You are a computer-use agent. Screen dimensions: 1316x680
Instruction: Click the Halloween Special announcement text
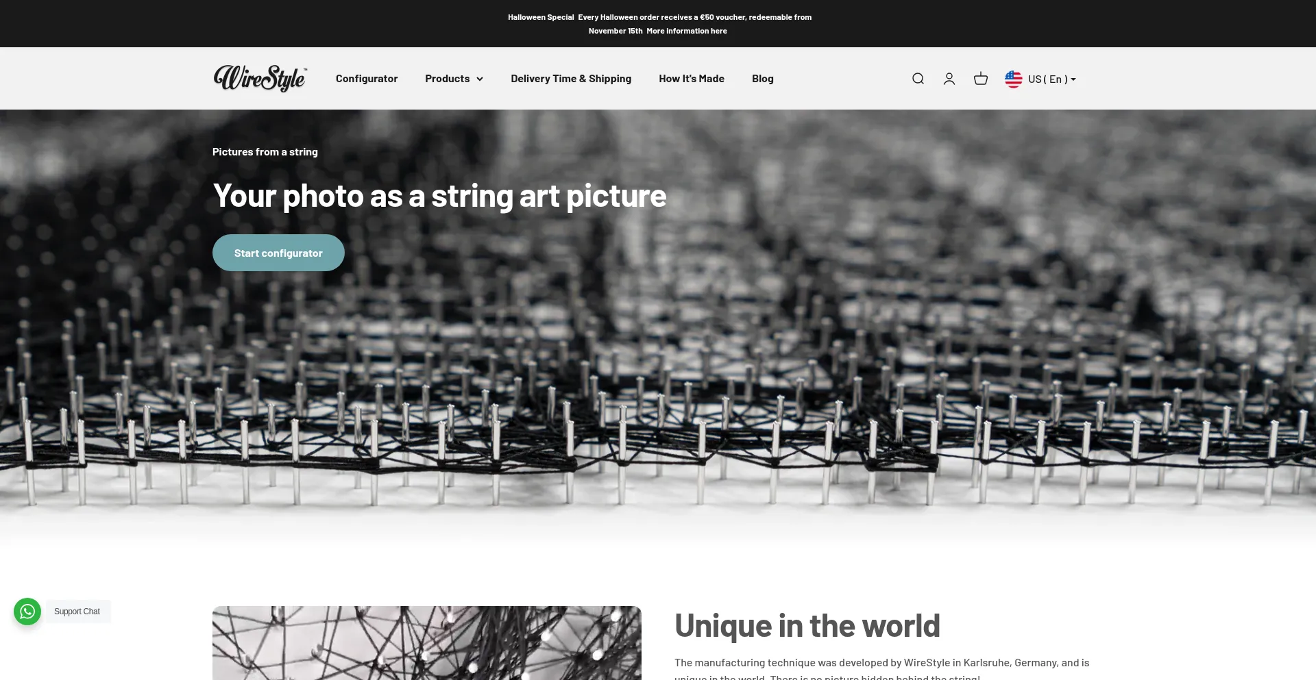(540, 17)
